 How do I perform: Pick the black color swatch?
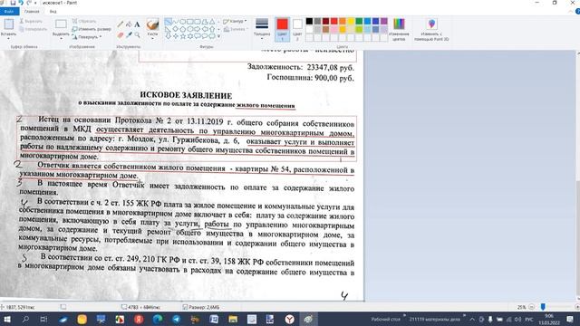(309, 21)
